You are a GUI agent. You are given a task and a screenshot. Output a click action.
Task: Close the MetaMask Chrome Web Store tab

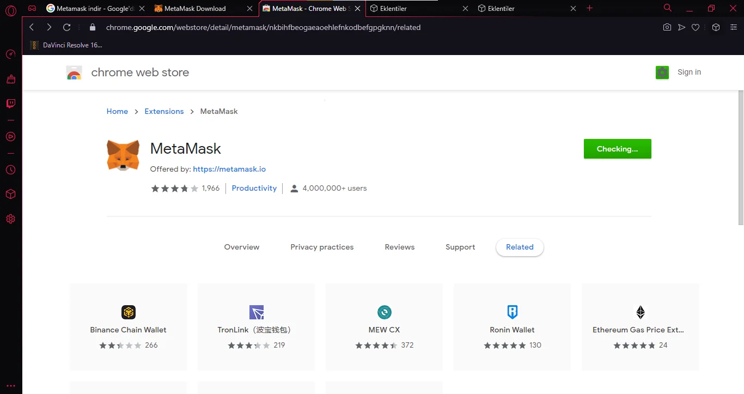pyautogui.click(x=358, y=9)
